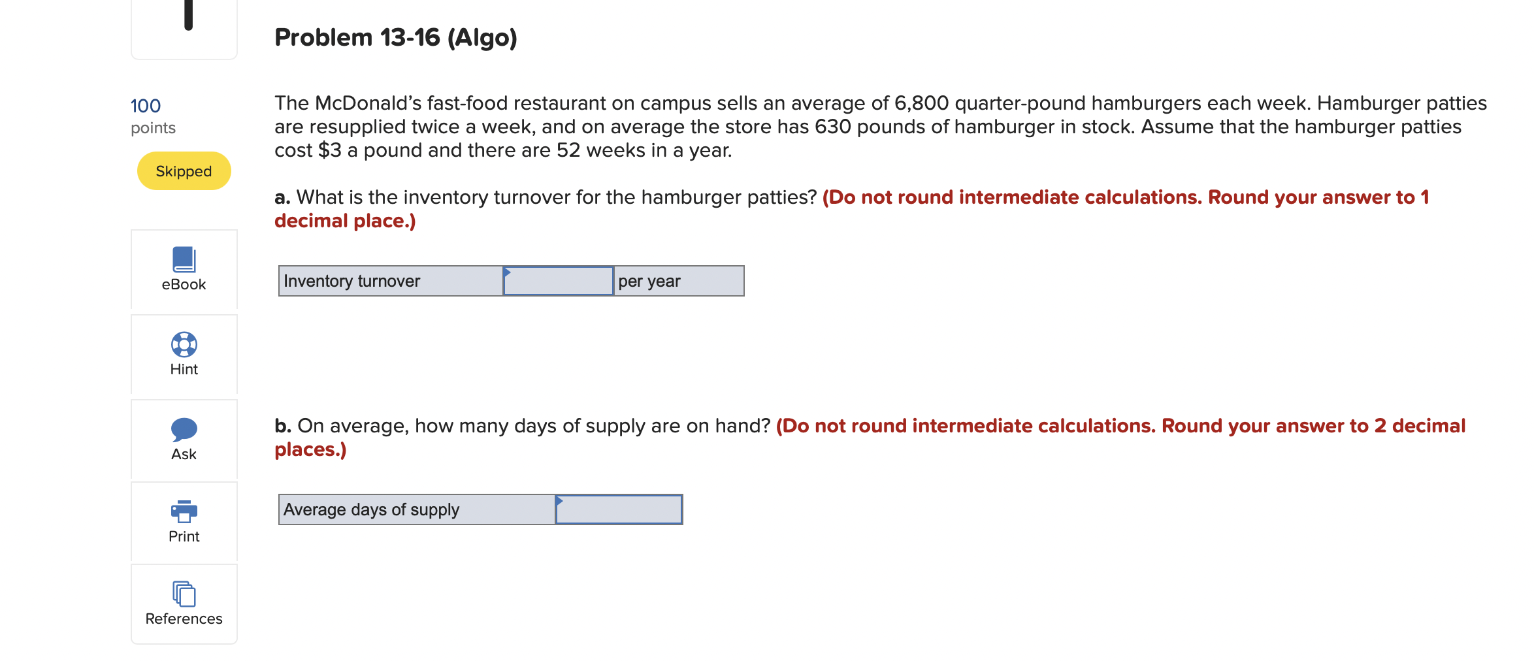Open the Hint button panel
Screen dimensions: 1534x661
[x=184, y=355]
